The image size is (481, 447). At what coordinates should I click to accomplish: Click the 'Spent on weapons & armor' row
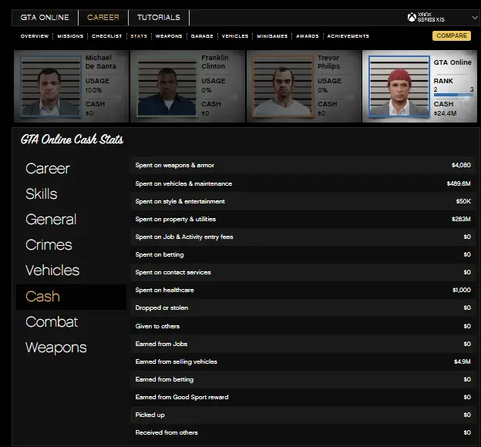(x=303, y=166)
